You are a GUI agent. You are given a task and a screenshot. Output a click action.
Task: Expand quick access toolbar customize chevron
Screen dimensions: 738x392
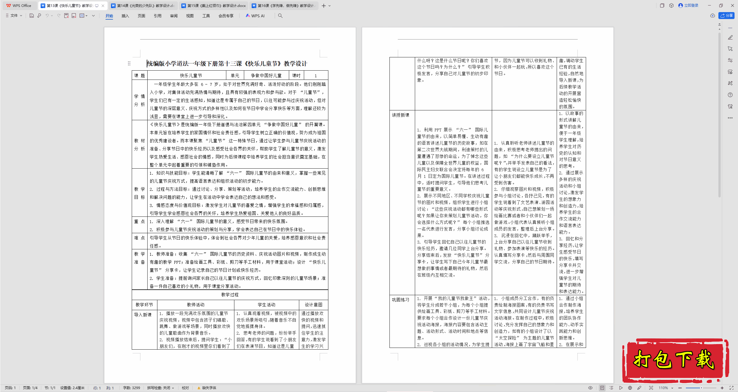point(93,16)
